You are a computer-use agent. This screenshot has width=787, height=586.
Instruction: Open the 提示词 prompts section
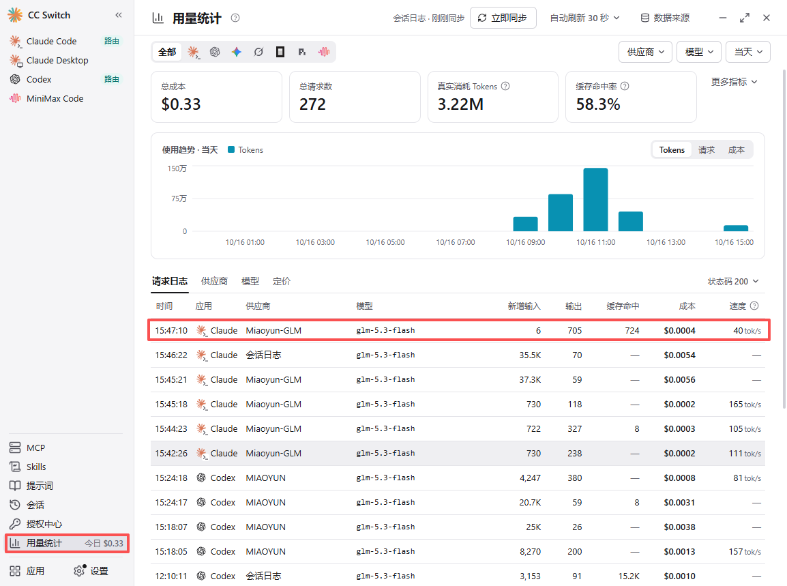click(65, 486)
